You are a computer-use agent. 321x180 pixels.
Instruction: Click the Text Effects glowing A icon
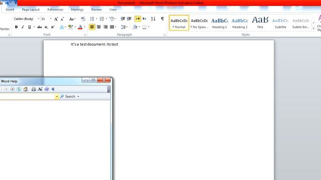click(x=62, y=27)
